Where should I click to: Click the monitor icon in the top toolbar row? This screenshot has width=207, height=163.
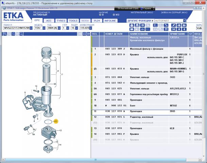pos(155,25)
